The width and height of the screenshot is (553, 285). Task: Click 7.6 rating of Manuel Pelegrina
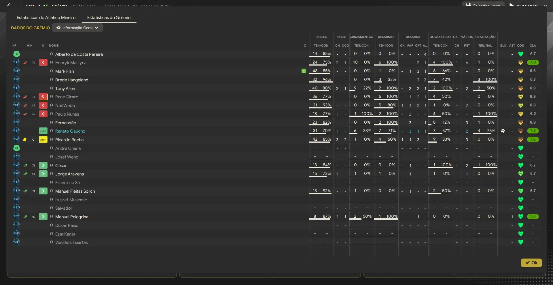pyautogui.click(x=533, y=217)
